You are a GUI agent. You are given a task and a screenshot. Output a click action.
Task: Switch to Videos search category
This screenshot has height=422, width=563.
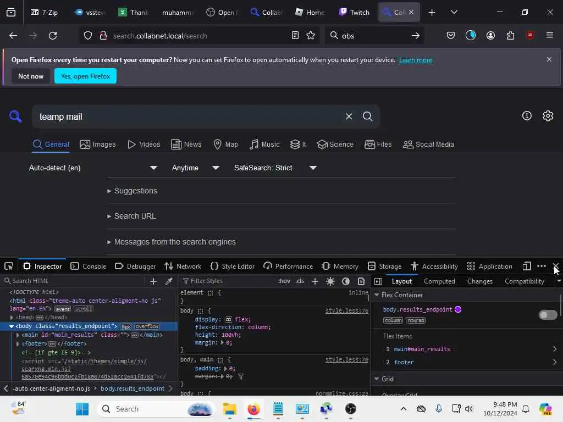(x=144, y=145)
